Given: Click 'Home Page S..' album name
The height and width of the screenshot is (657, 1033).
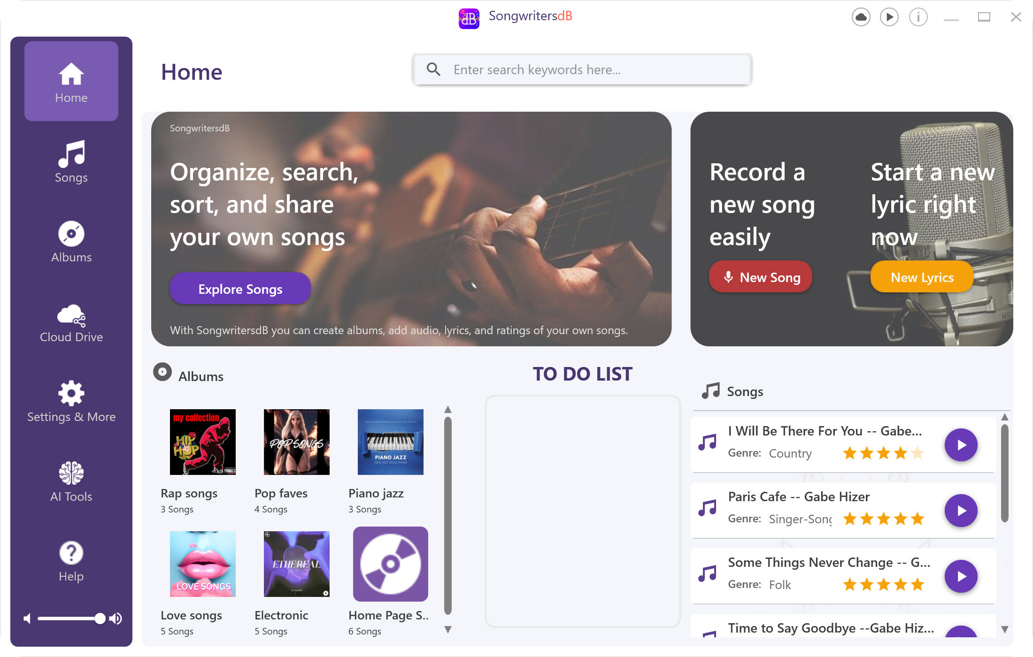Looking at the screenshot, I should click(x=389, y=615).
